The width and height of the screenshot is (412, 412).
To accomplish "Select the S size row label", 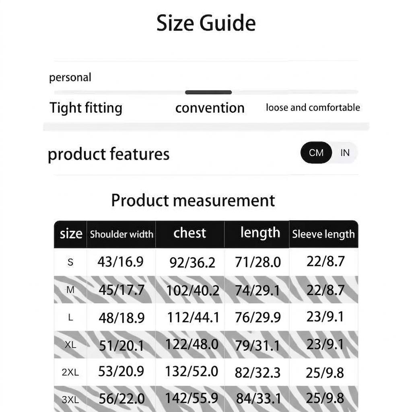I will tap(70, 262).
